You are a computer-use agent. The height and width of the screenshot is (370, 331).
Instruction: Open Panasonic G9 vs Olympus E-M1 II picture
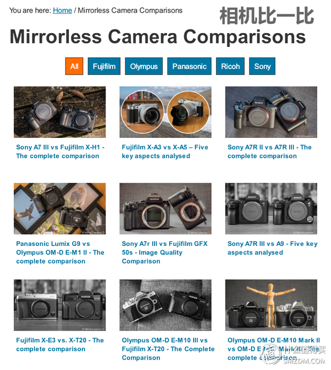[x=60, y=208]
